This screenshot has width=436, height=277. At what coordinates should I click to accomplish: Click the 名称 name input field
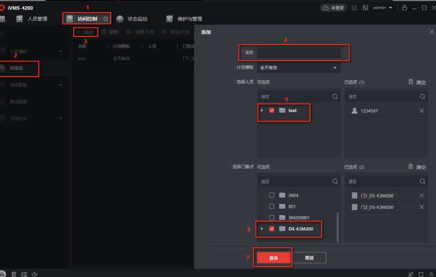[298, 52]
